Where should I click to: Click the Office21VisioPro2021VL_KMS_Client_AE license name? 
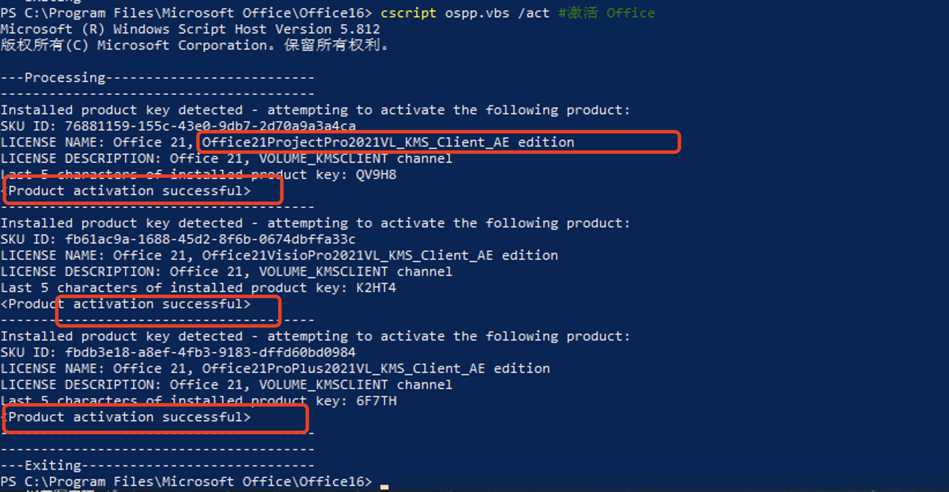pos(347,255)
